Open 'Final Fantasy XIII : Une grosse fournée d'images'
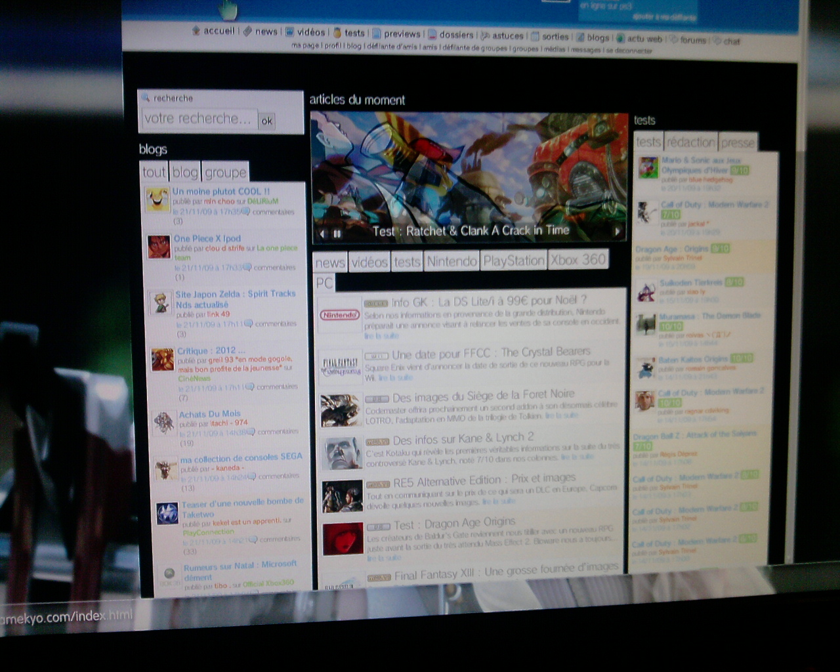This screenshot has height=672, width=840. [507, 571]
